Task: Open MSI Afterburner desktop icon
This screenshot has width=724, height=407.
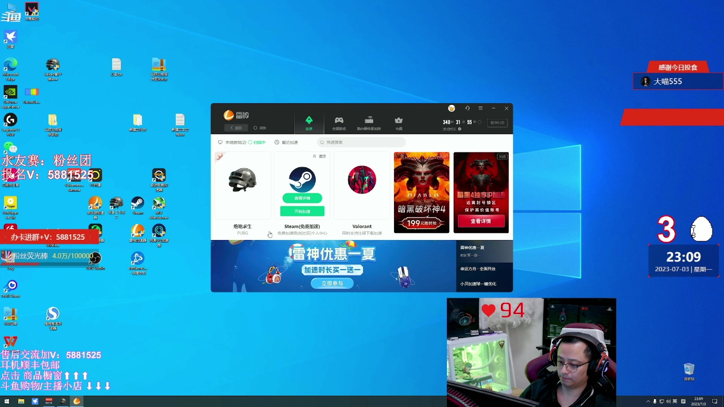Action: tap(159, 208)
